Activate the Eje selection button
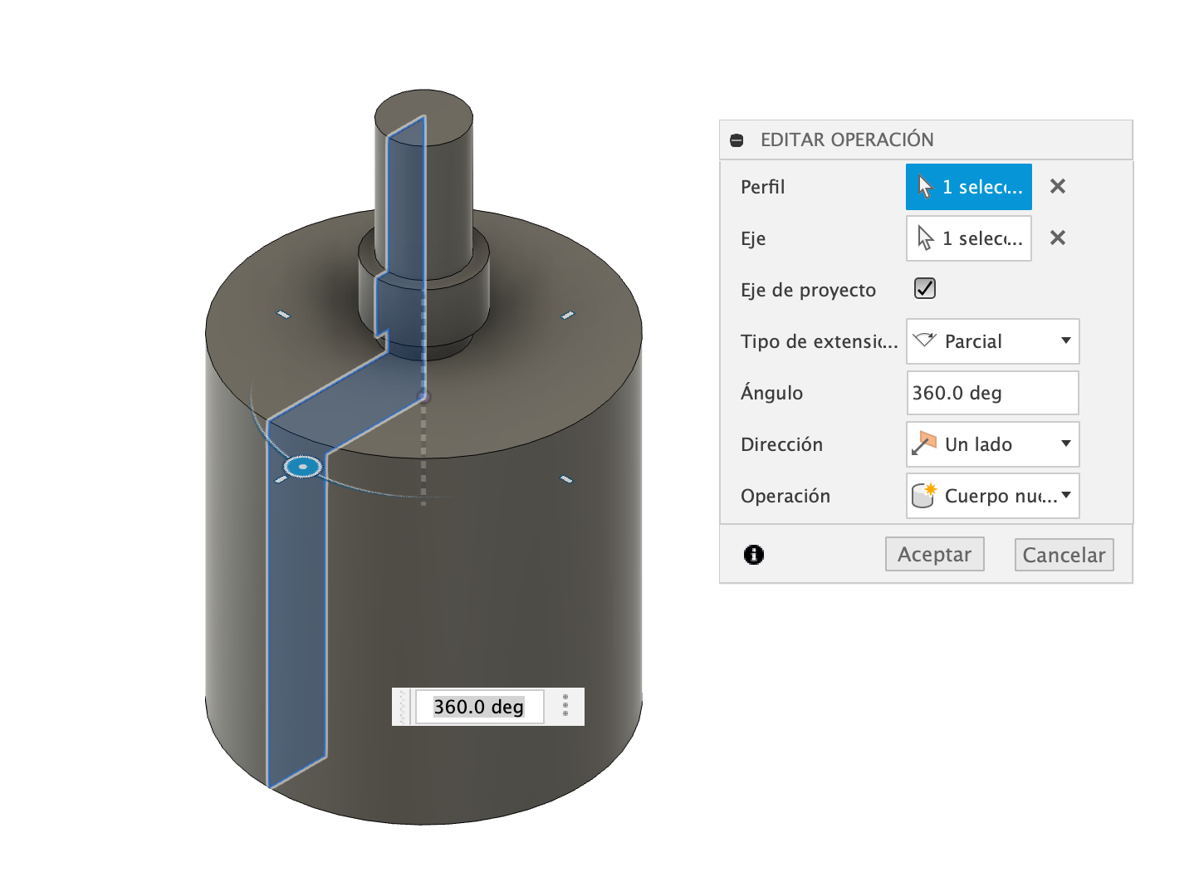 [969, 238]
